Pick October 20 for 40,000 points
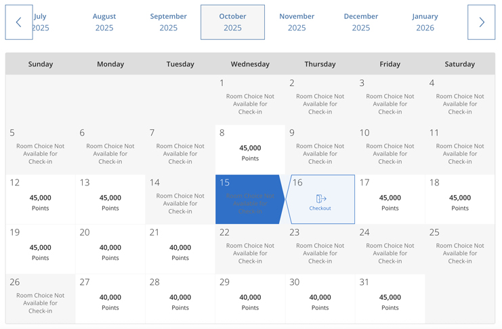 click(x=110, y=249)
